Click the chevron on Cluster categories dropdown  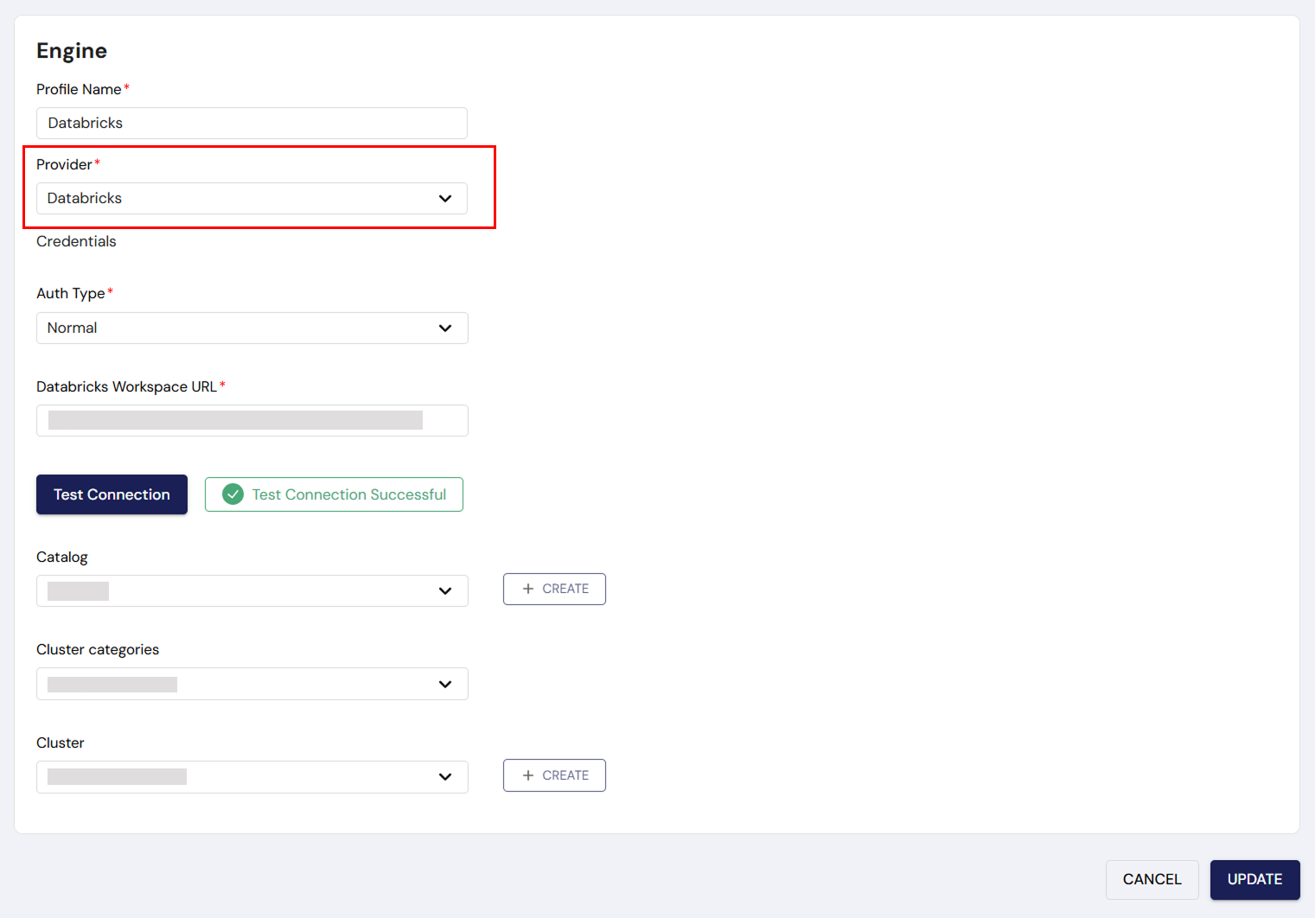tap(445, 684)
